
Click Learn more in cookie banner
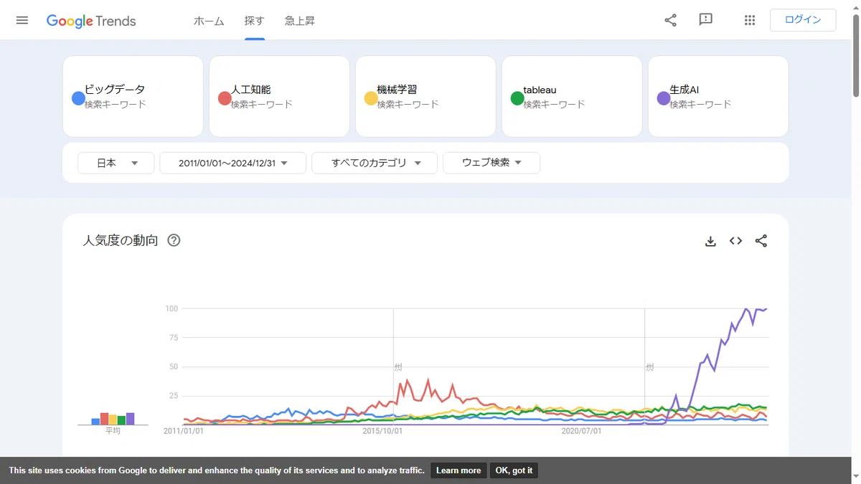(x=458, y=470)
